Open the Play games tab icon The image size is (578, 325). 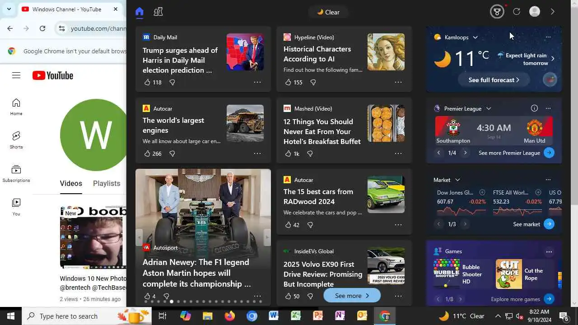pyautogui.click(x=158, y=12)
